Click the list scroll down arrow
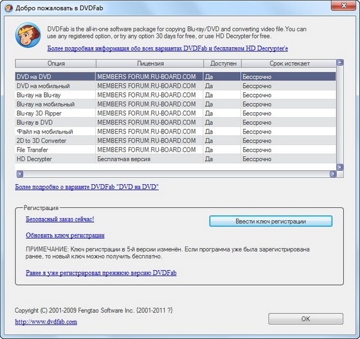This screenshot has height=339, width=360. 340,167
